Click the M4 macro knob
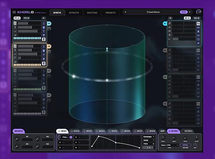 tap(37, 146)
